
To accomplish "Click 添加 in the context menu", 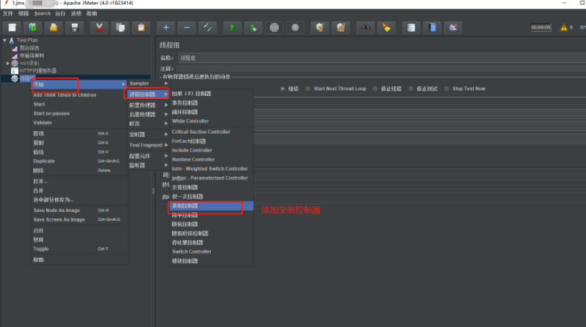I will click(x=79, y=84).
